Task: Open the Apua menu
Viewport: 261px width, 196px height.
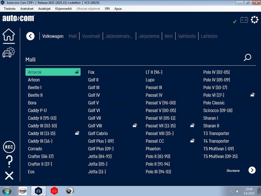Action: 118,9
